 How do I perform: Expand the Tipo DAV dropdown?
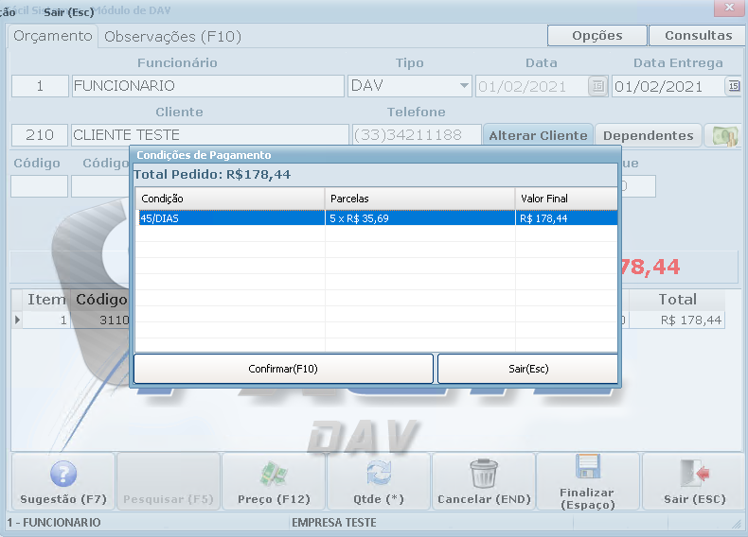point(463,86)
